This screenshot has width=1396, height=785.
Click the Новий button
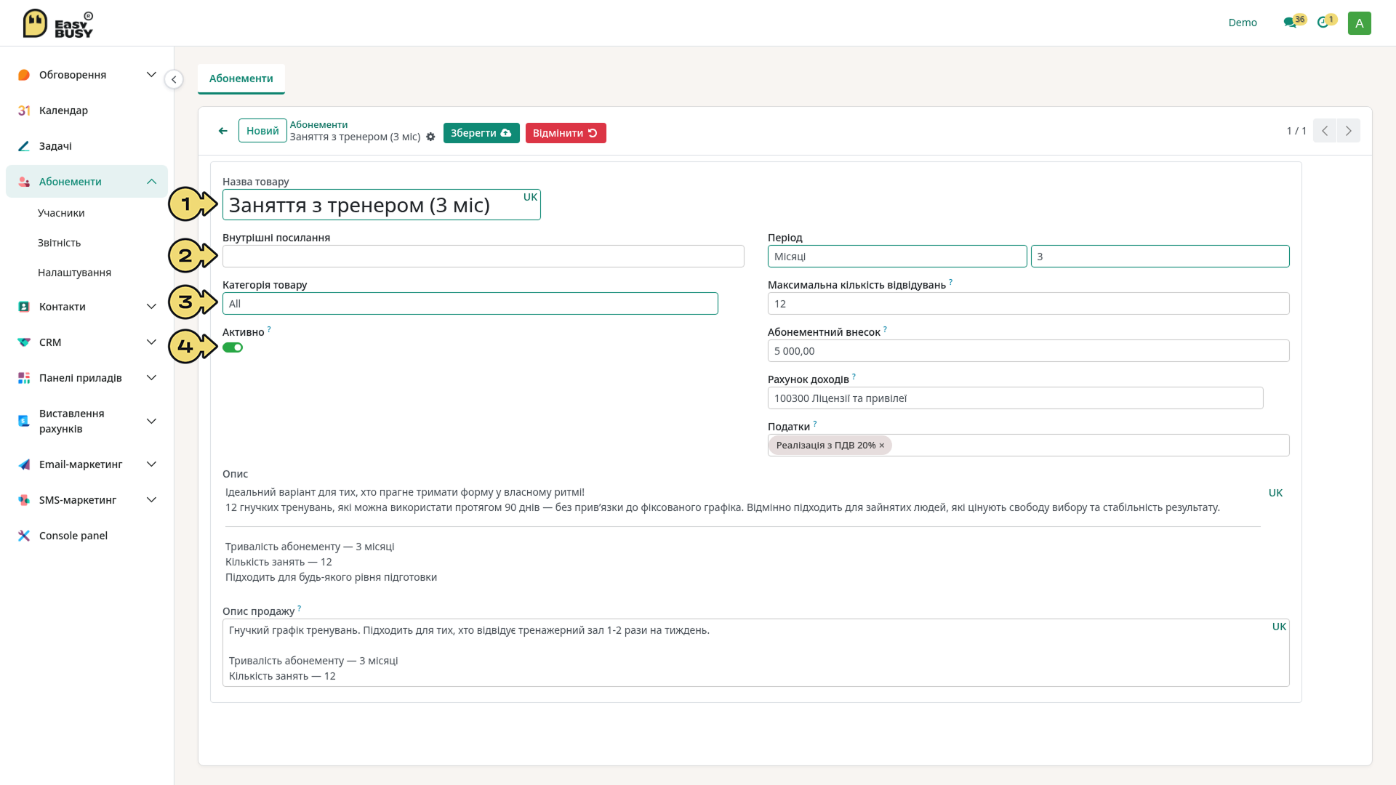tap(262, 131)
